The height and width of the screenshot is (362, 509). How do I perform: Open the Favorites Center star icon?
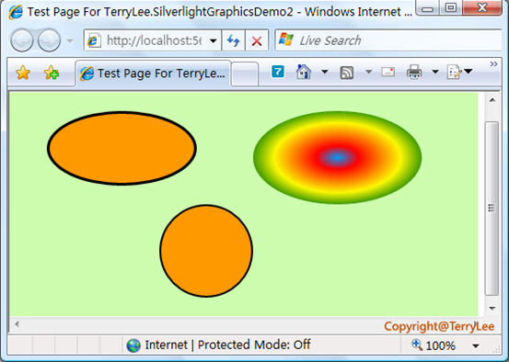coord(23,73)
